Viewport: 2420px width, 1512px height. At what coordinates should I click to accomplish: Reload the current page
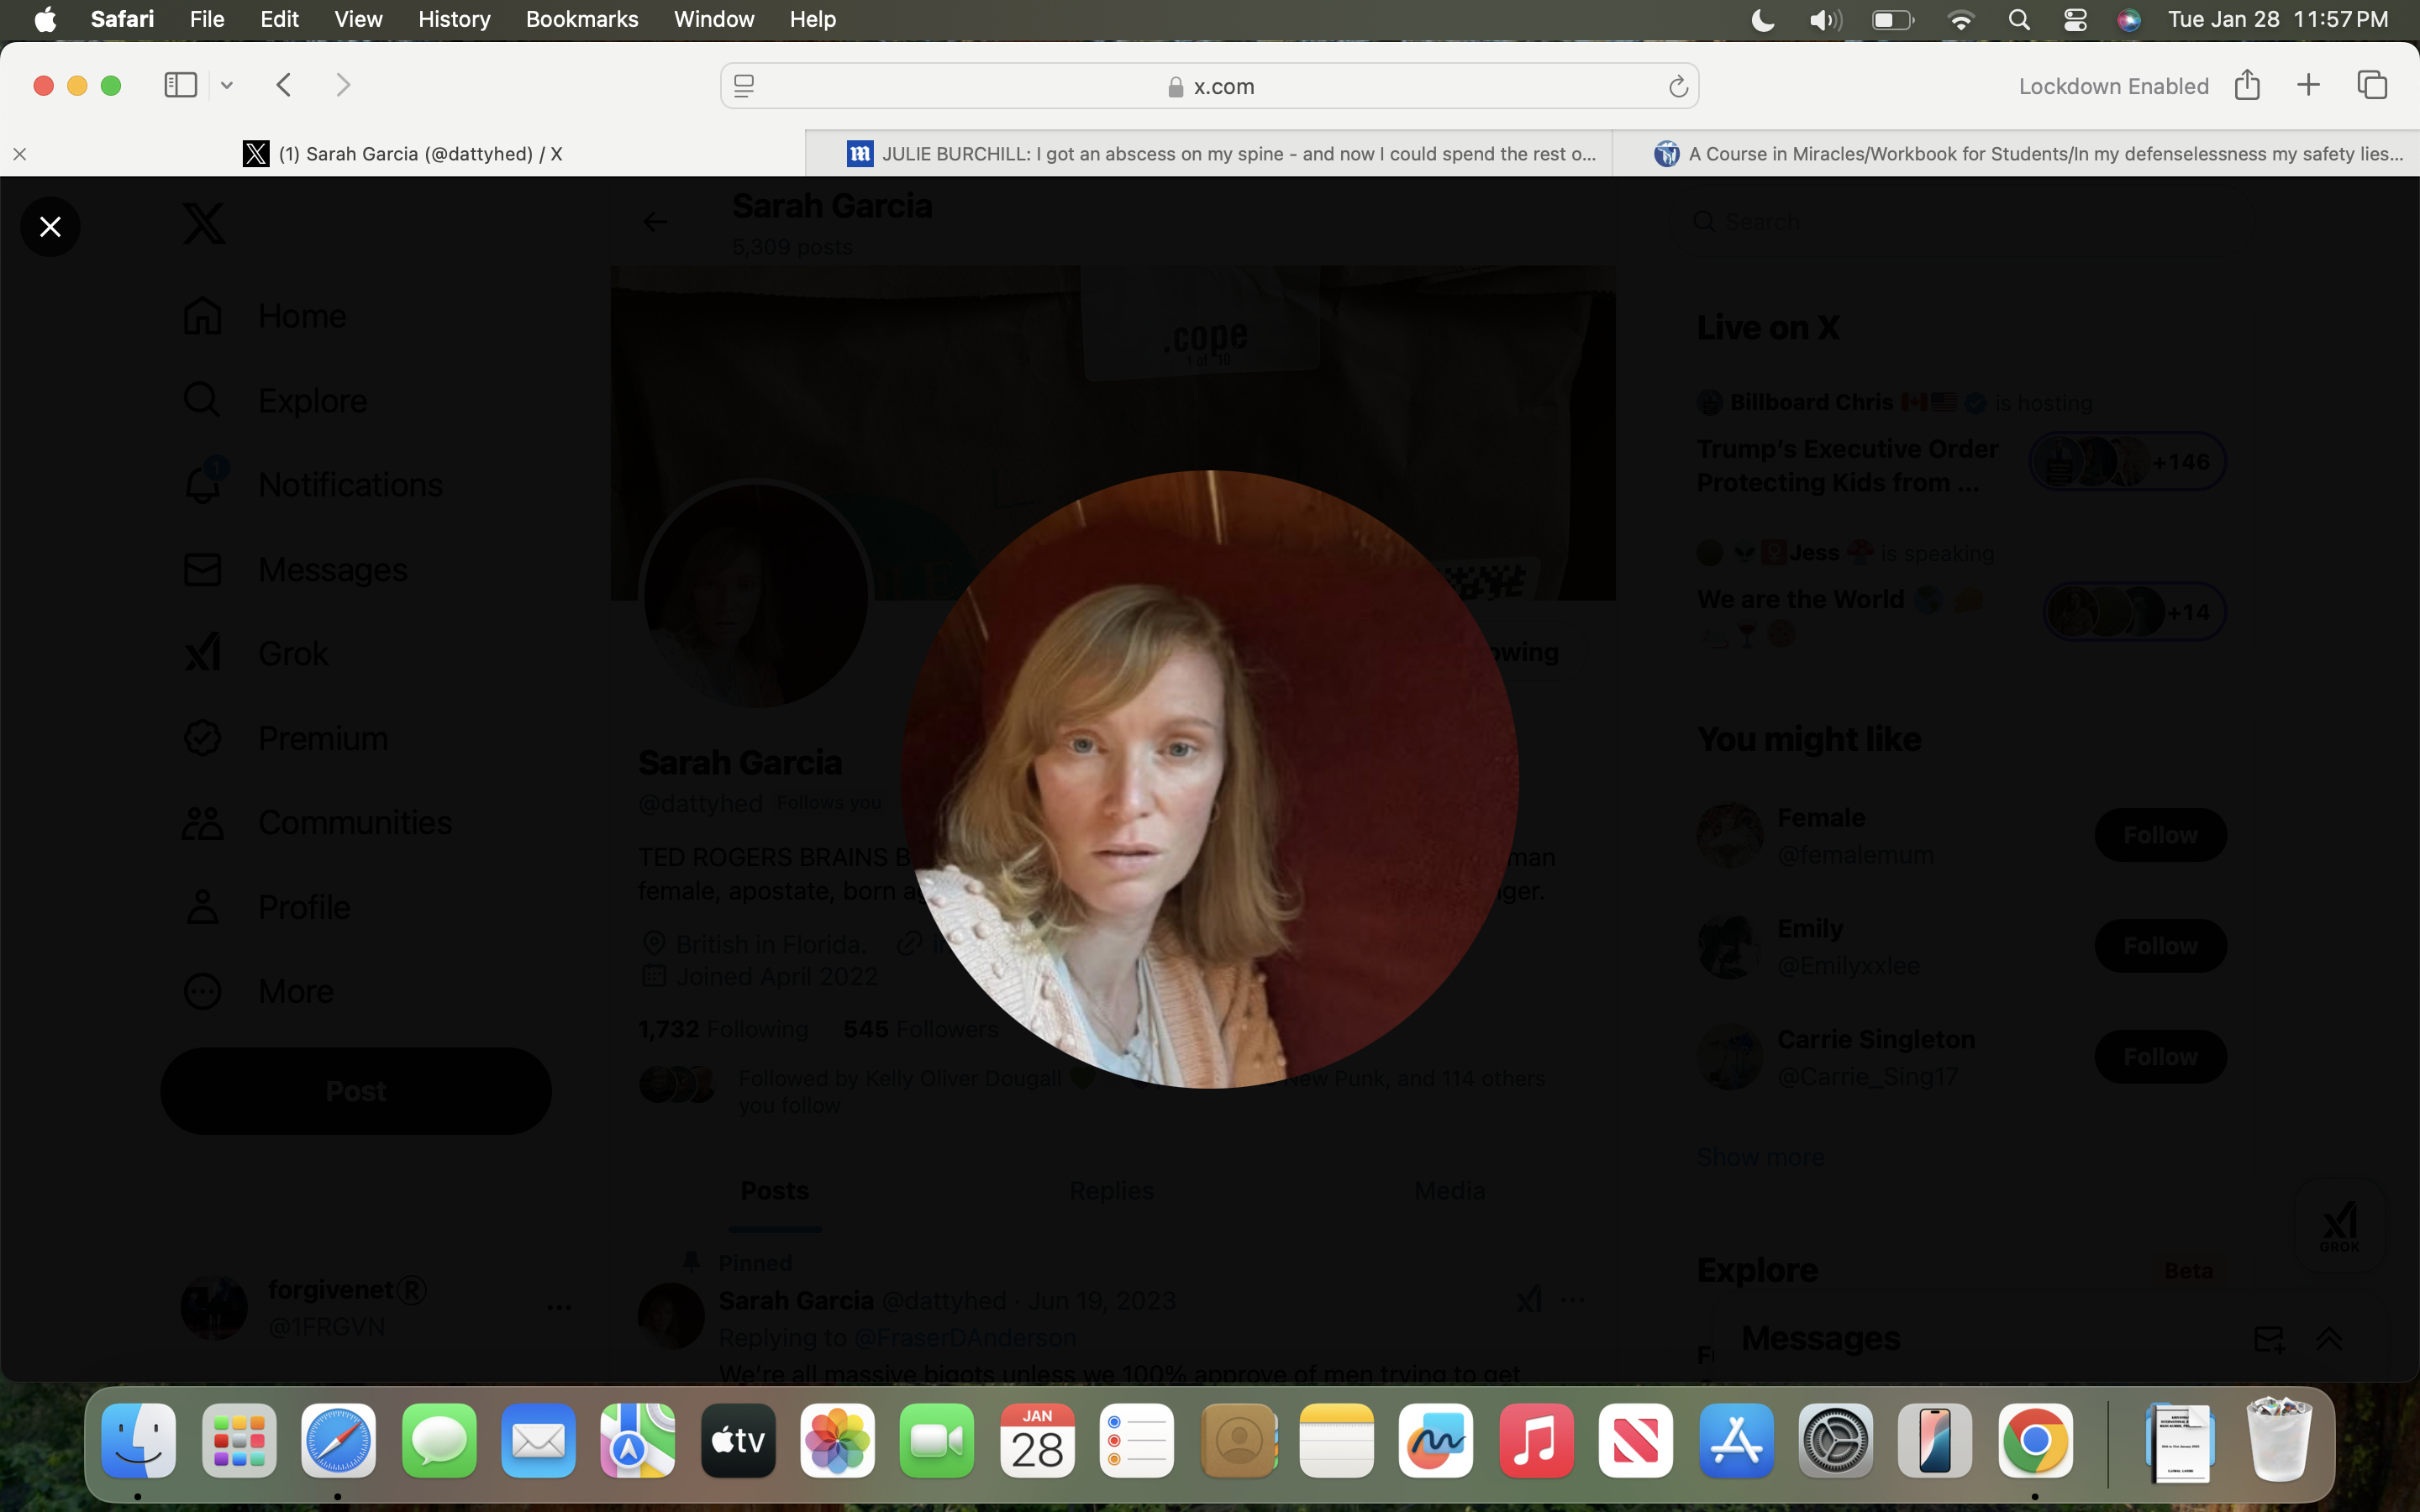click(x=1678, y=87)
